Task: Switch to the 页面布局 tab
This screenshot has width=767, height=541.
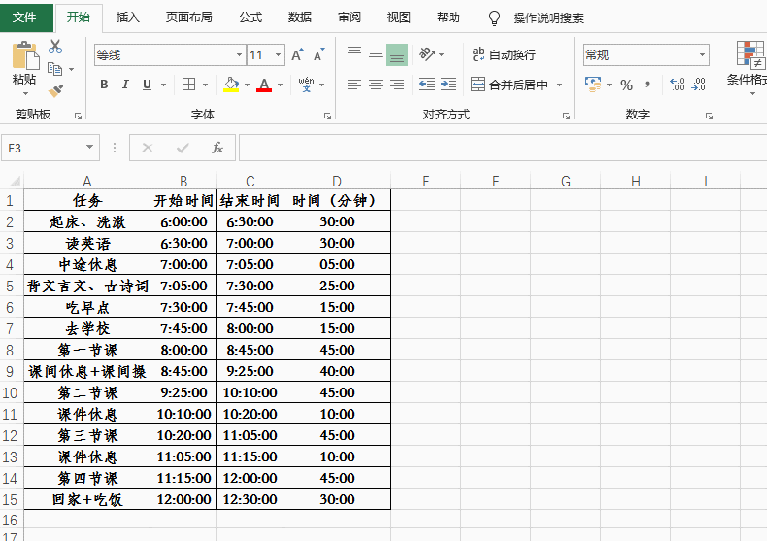Action: (x=188, y=17)
